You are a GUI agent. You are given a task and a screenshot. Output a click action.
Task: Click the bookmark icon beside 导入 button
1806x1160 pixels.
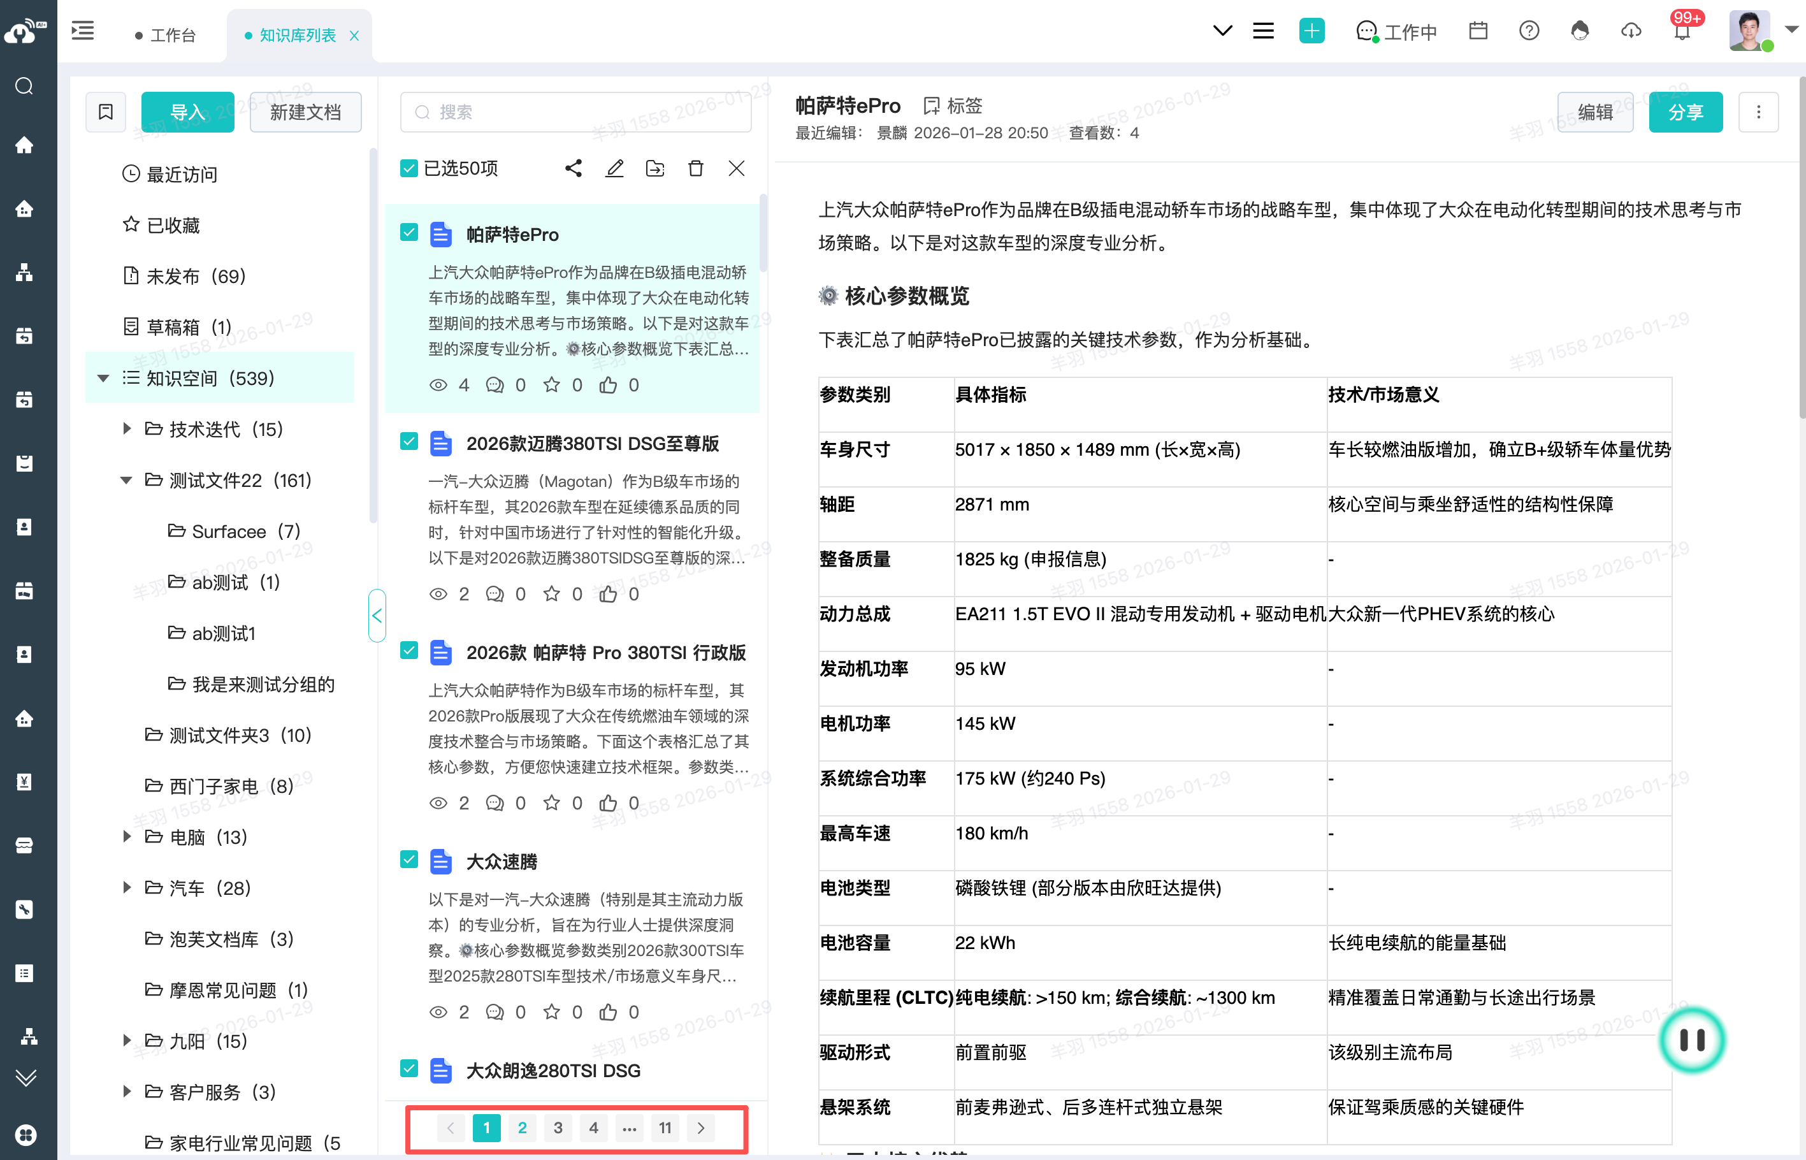tap(105, 112)
